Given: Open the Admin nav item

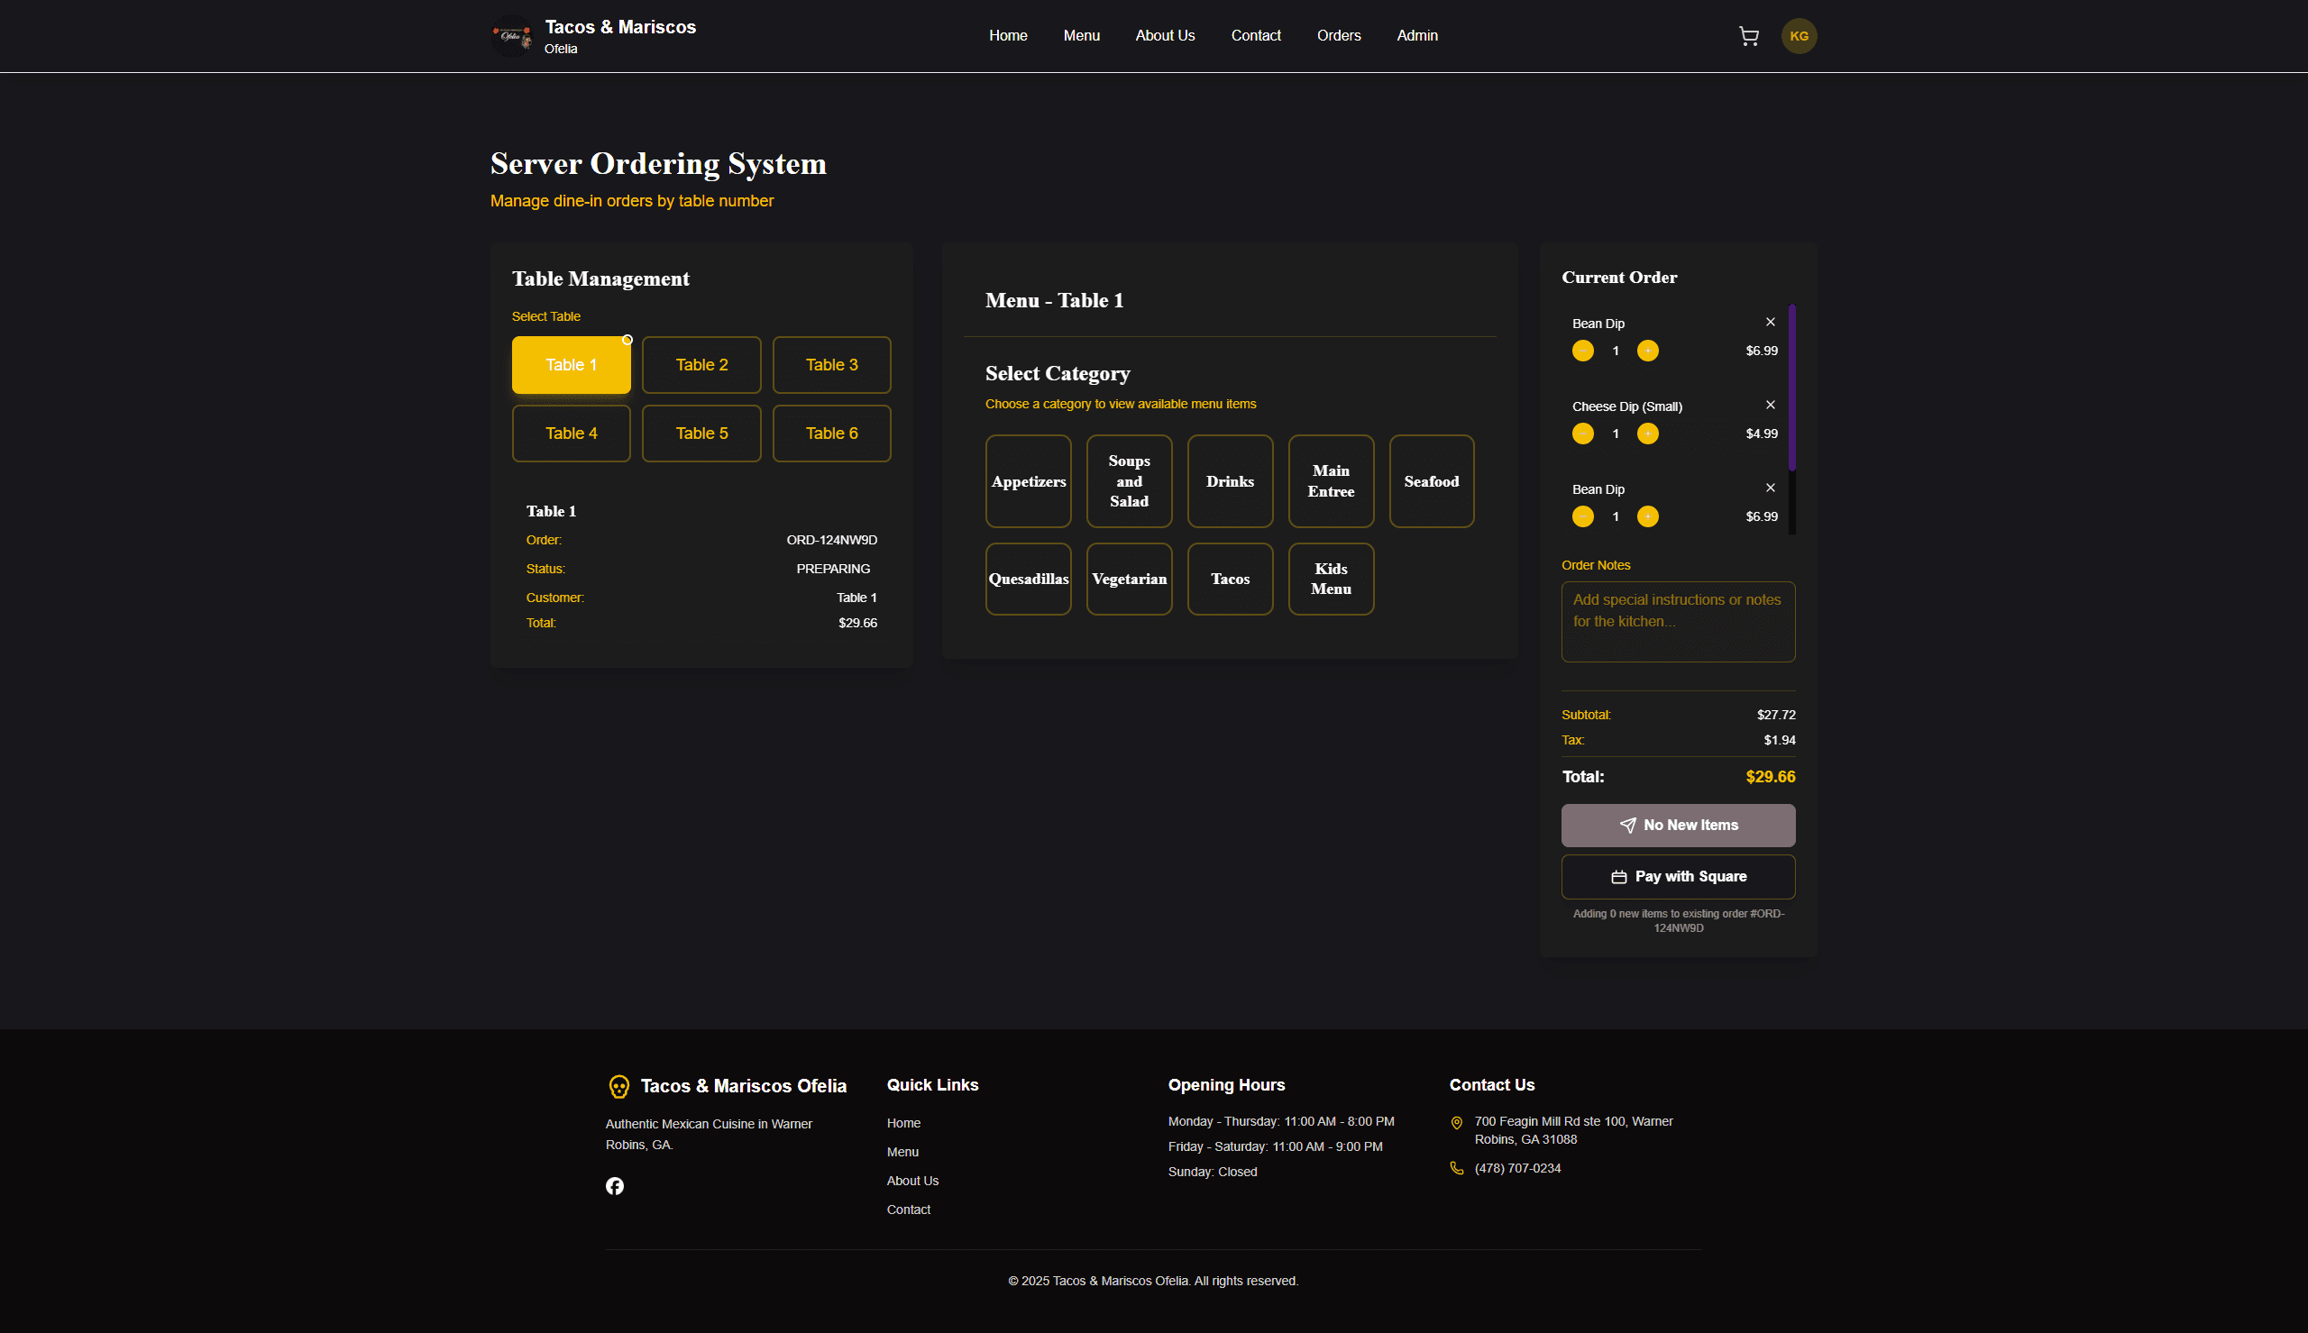Looking at the screenshot, I should [1416, 36].
